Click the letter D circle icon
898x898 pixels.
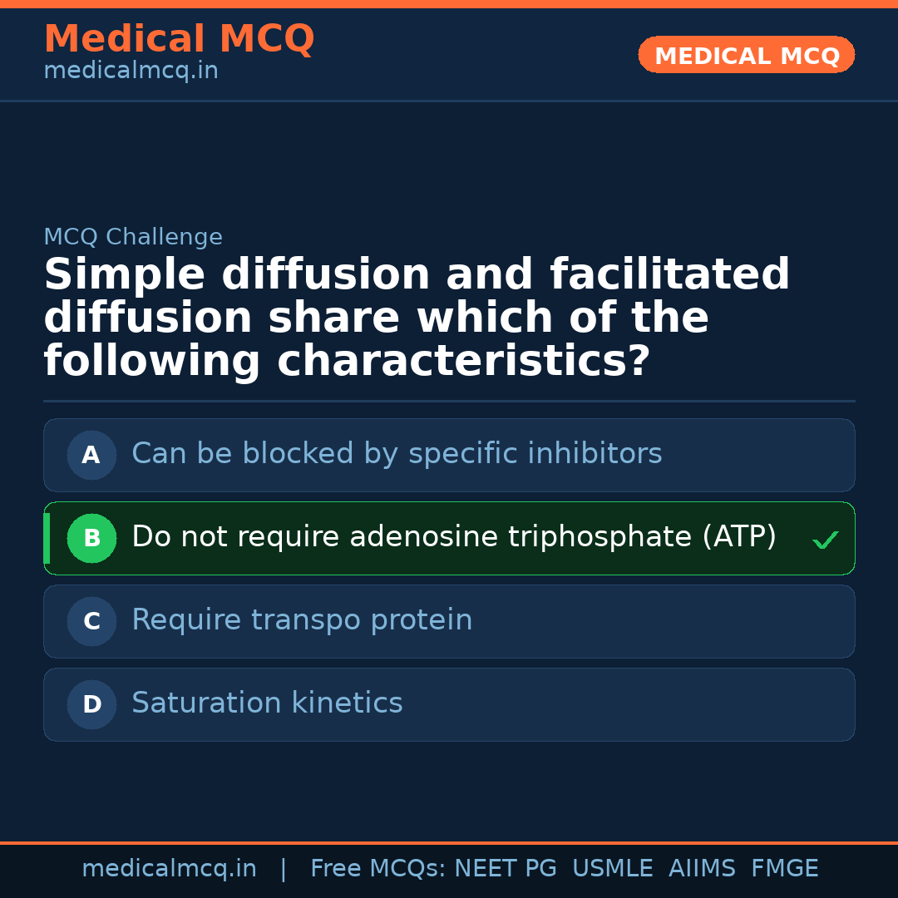pyautogui.click(x=91, y=704)
